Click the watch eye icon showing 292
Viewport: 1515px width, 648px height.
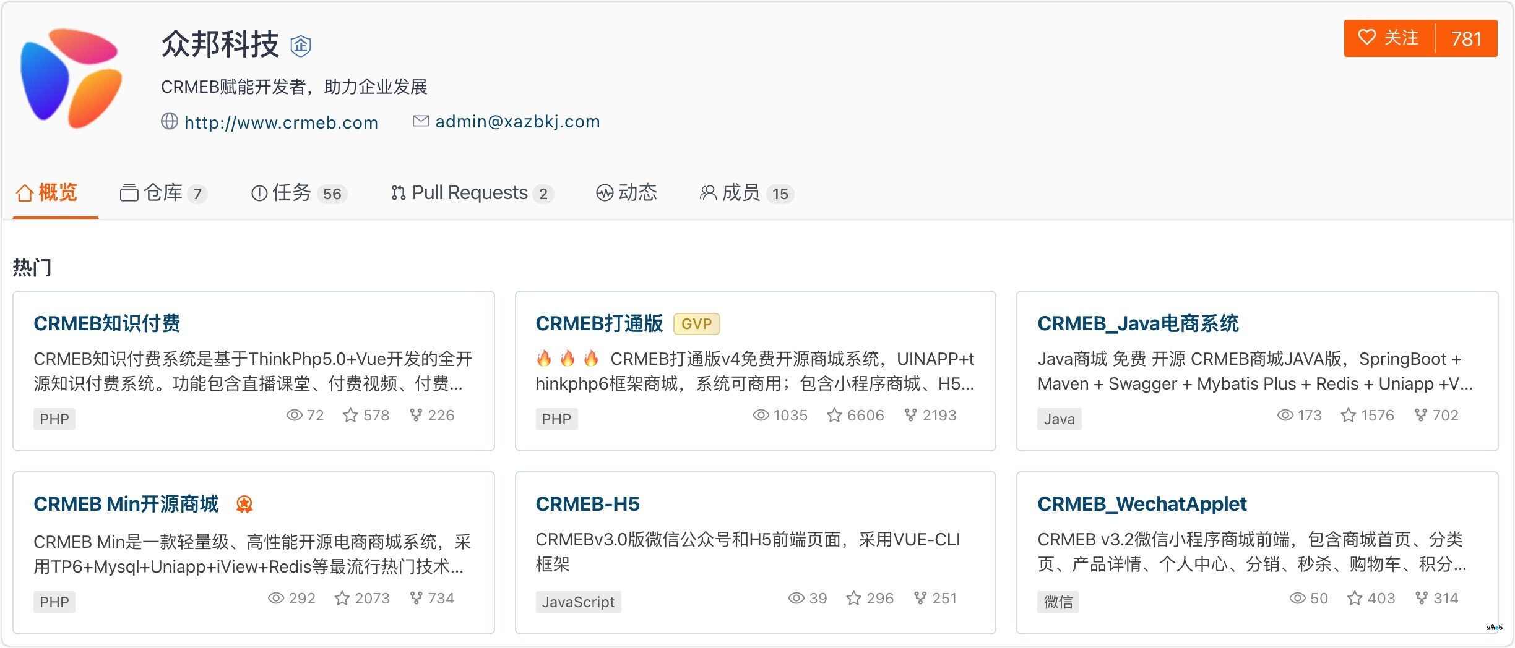tap(275, 598)
